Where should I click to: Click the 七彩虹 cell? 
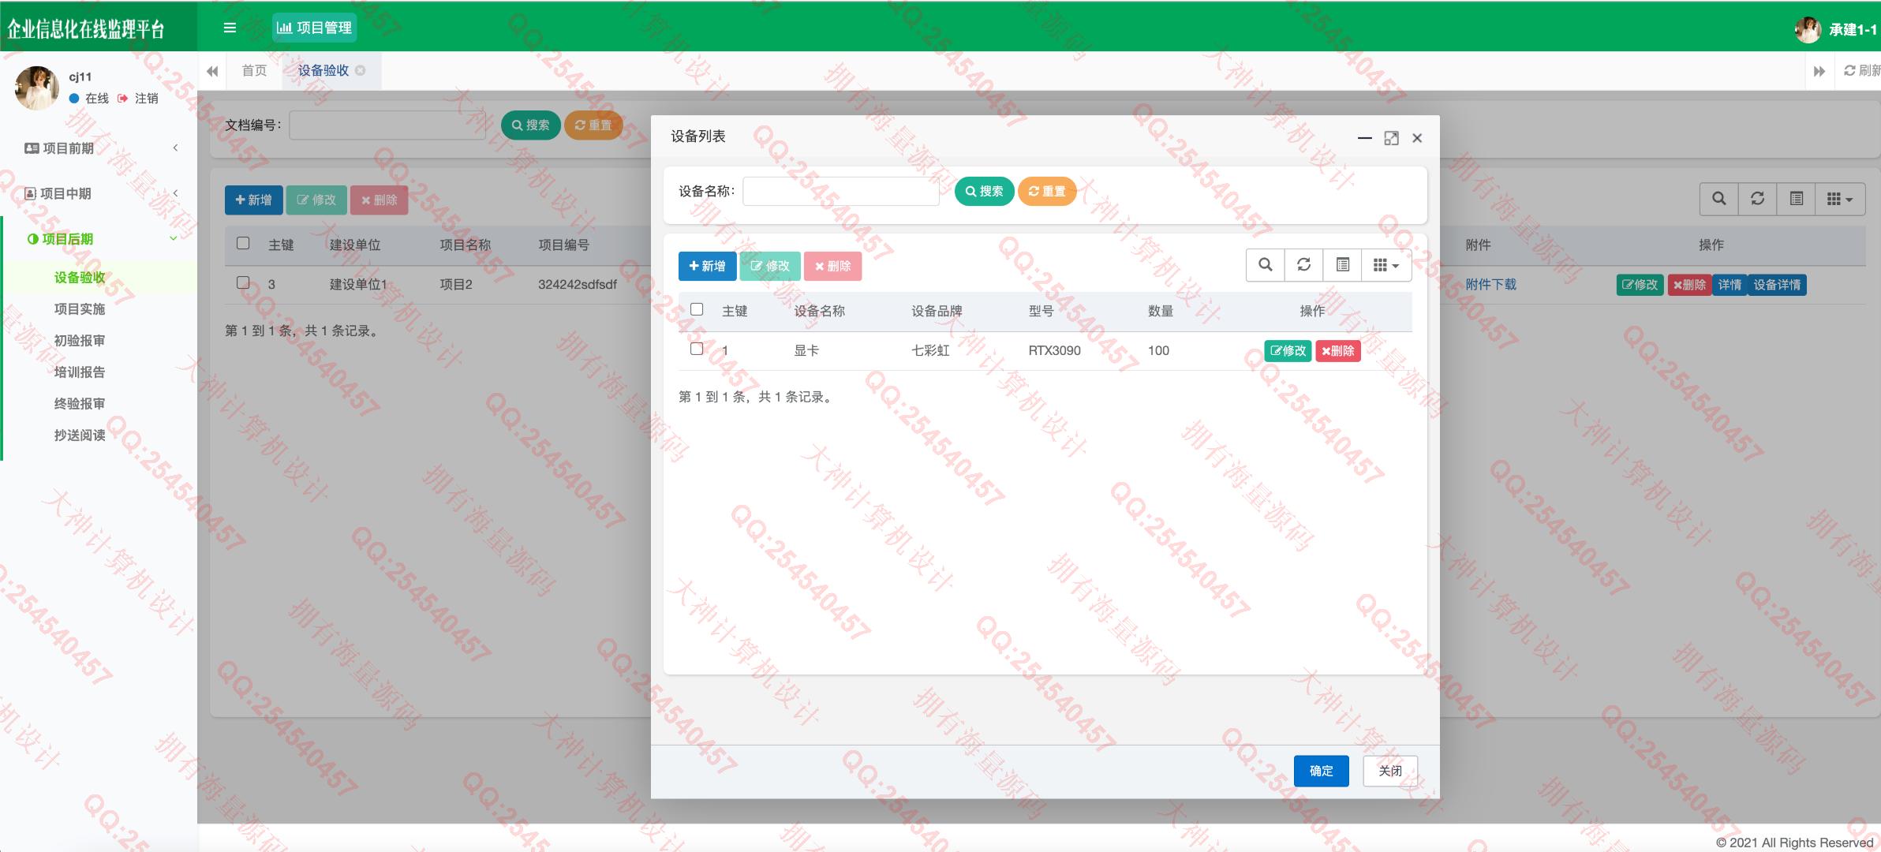click(x=930, y=350)
